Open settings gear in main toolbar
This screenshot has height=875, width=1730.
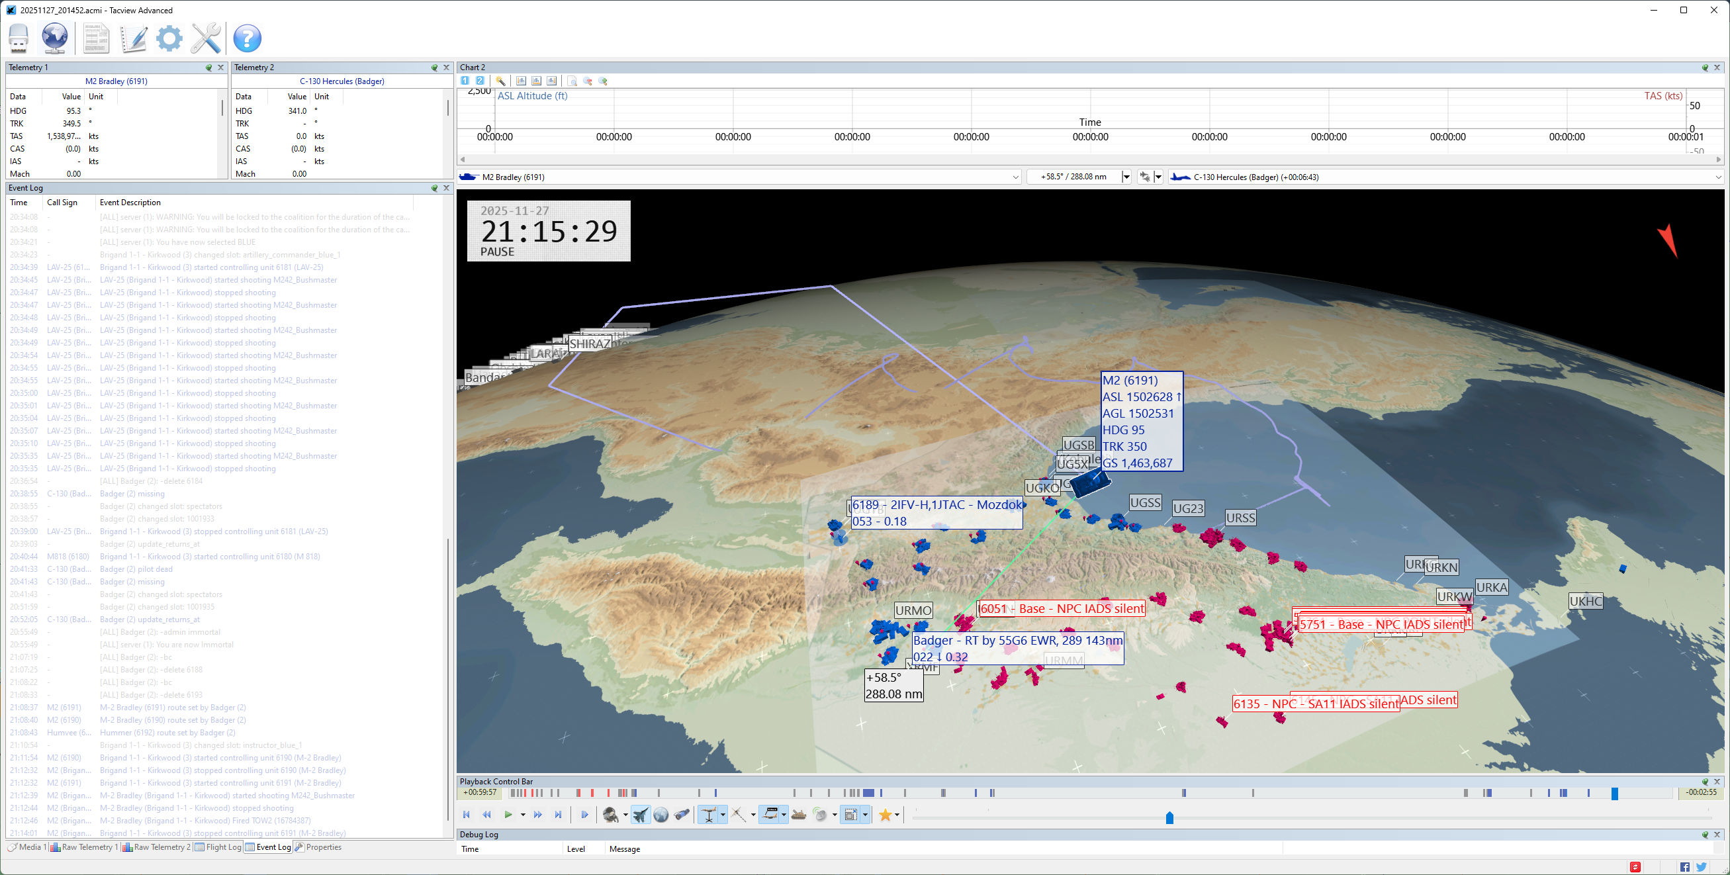(x=169, y=38)
